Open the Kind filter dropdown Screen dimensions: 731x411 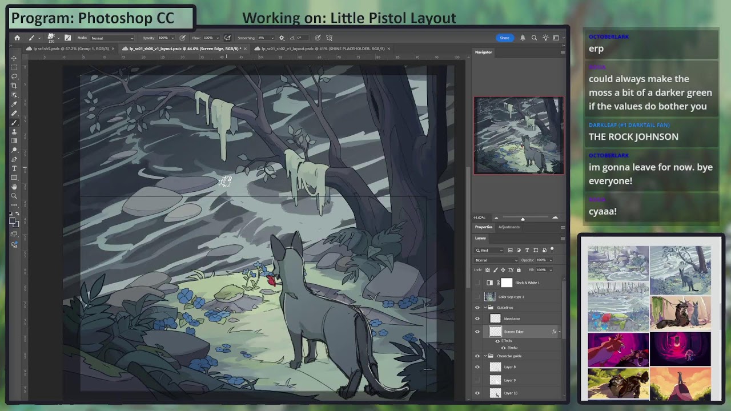click(489, 250)
